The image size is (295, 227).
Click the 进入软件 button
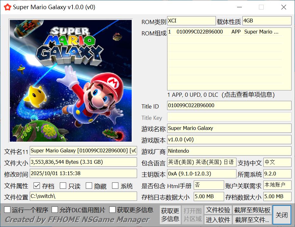(218, 219)
